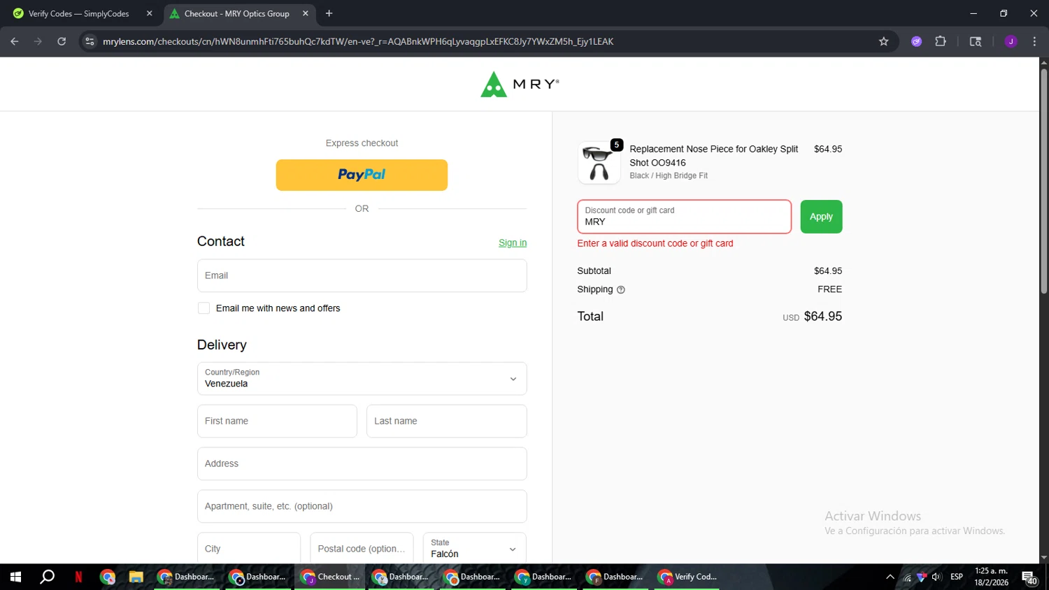Select the Checkout - MRY Optics Group tab
This screenshot has height=590, width=1049.
(237, 13)
